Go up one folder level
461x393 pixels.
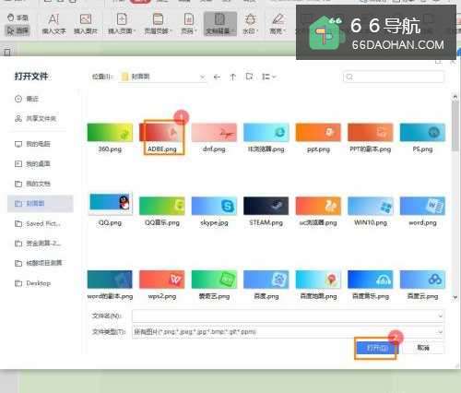233,77
